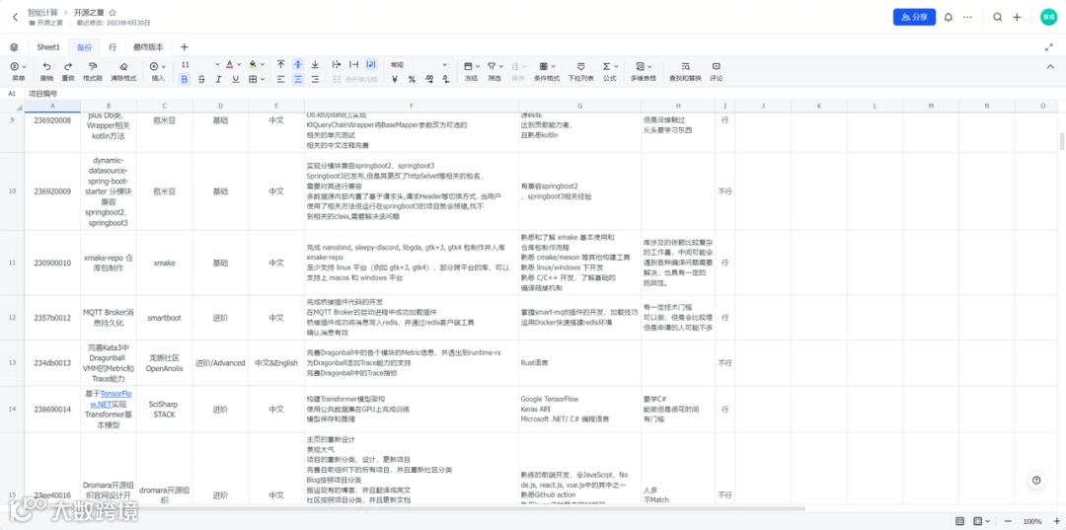Screen dimensions: 1066x530
Task: Collapse the toolbar with the chevron
Action: [1049, 66]
